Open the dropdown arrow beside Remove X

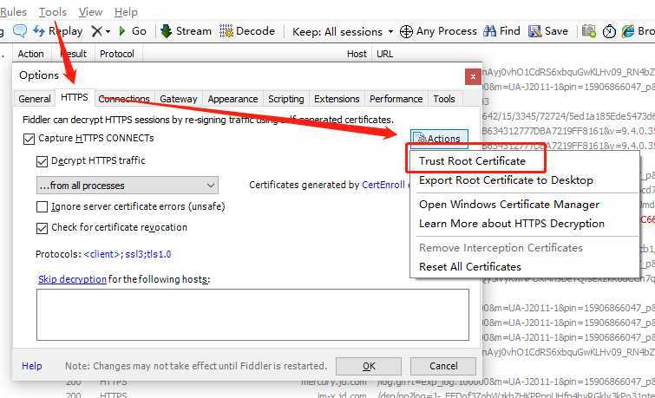click(108, 31)
